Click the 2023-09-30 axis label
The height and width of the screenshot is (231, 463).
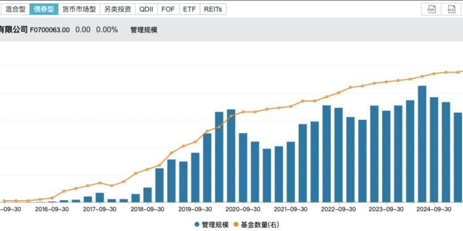point(386,209)
